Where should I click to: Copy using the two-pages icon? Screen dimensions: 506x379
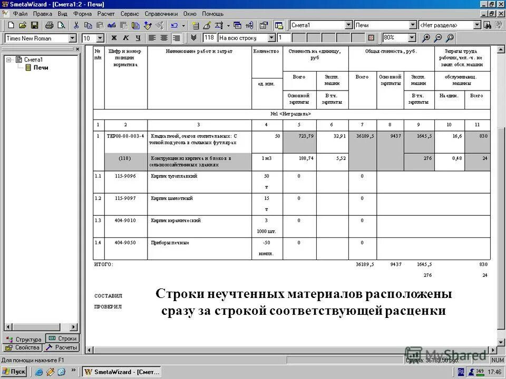(88, 25)
